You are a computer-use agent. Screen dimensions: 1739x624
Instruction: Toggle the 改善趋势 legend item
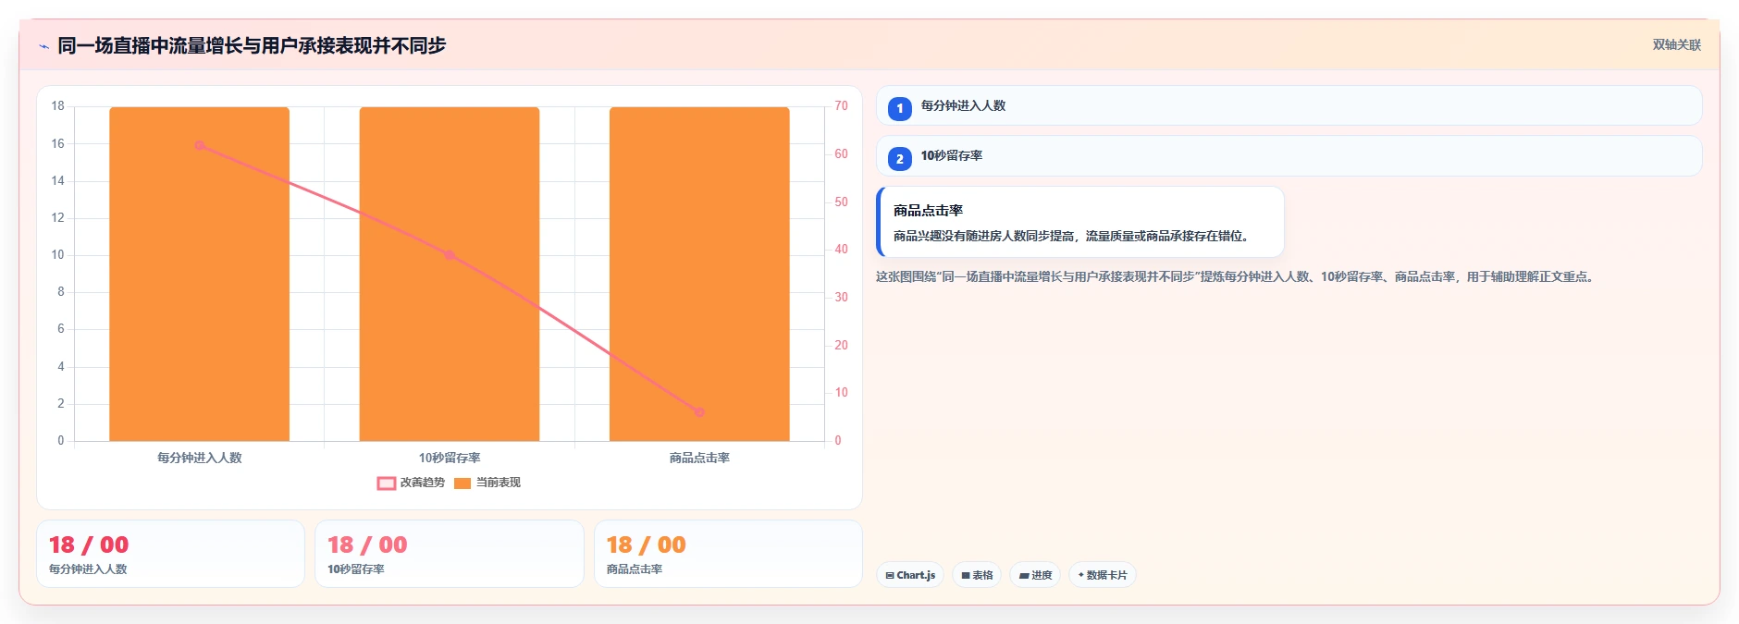[411, 483]
